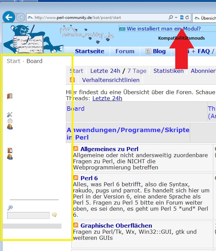Image resolution: width=216 pixels, height=251 pixels.
Task: Open the tools wrench icon in sidebar
Action: (10, 115)
